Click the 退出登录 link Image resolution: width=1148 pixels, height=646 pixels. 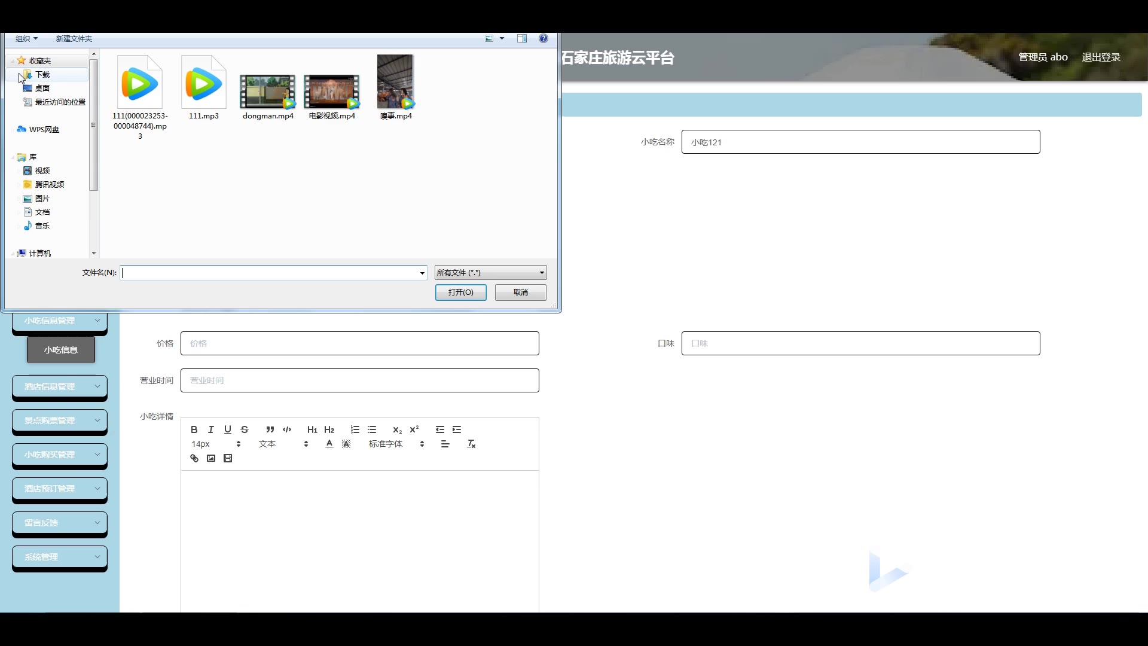click(1101, 57)
